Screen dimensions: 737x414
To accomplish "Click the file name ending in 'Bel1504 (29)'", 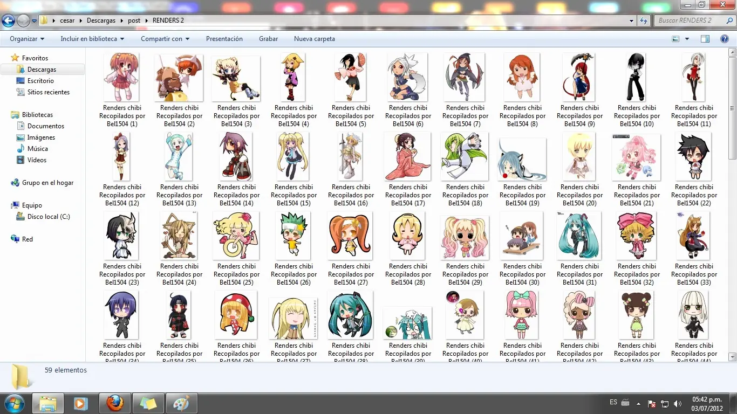I will coord(465,274).
